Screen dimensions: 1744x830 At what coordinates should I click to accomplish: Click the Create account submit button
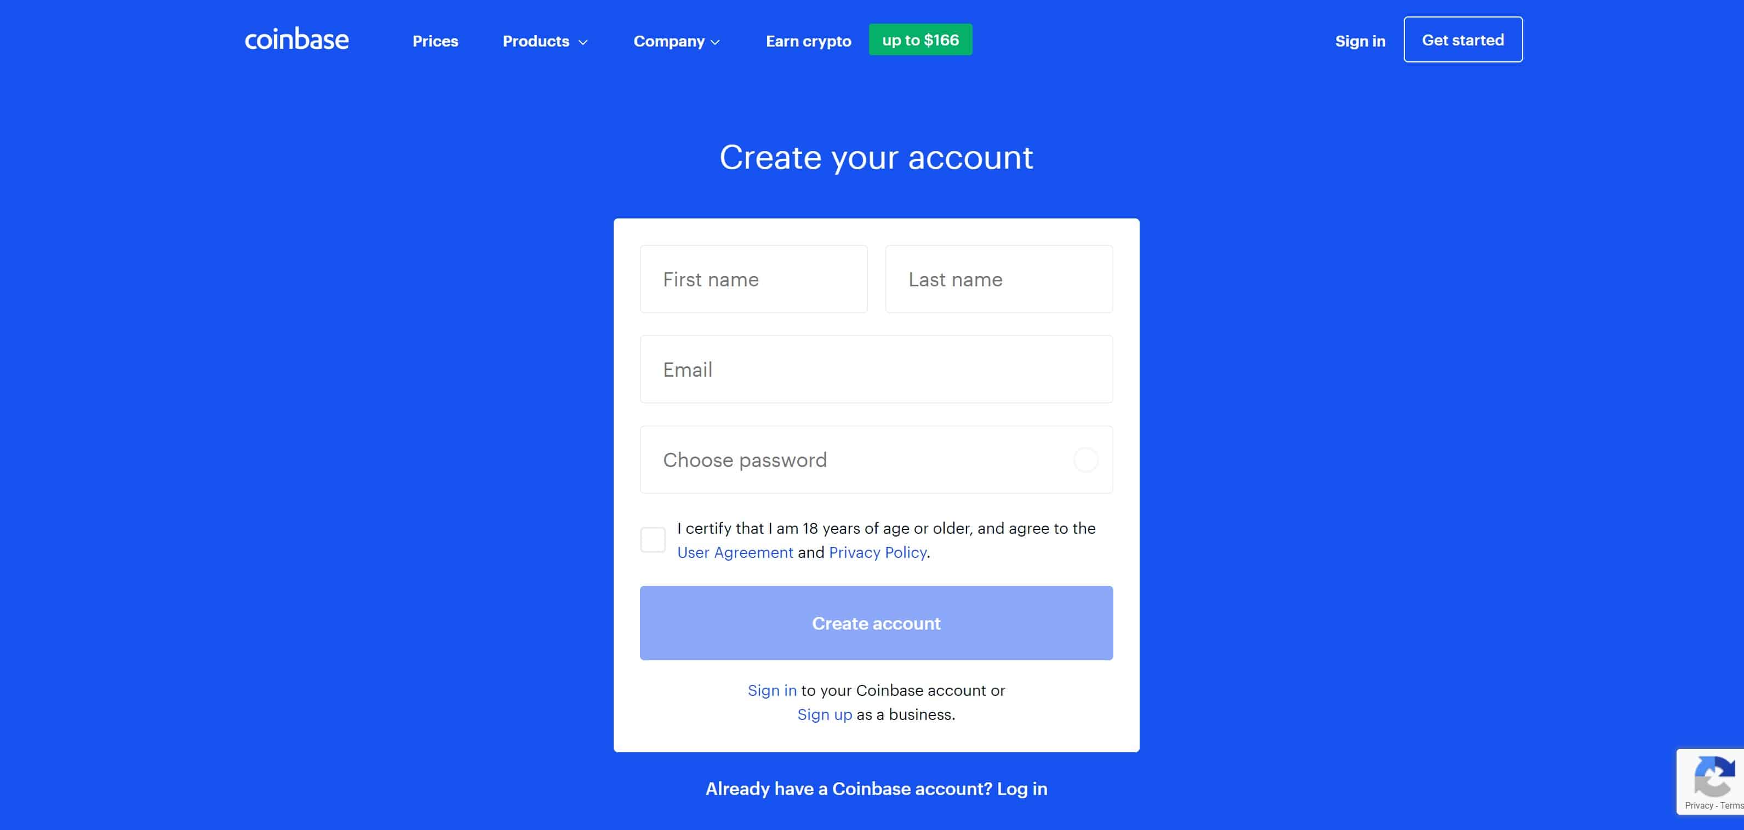tap(877, 622)
